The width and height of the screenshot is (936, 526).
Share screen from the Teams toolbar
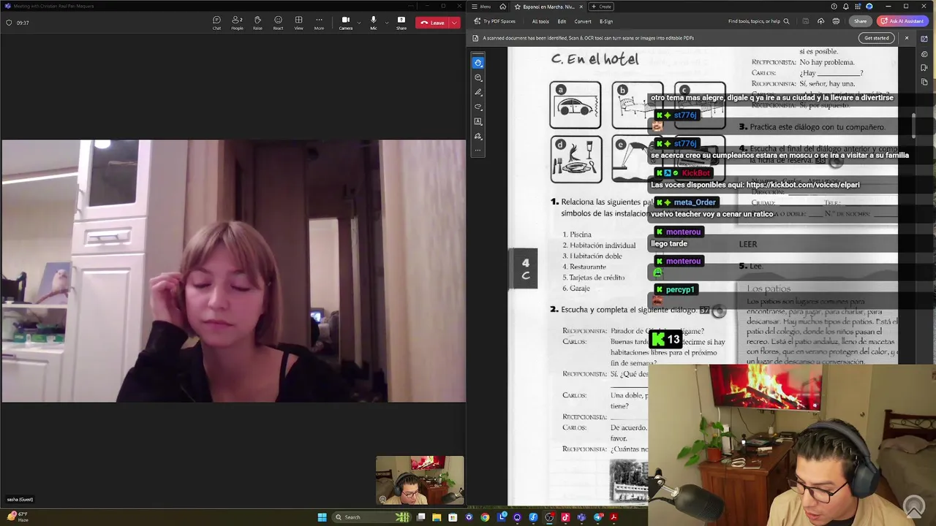tap(401, 23)
